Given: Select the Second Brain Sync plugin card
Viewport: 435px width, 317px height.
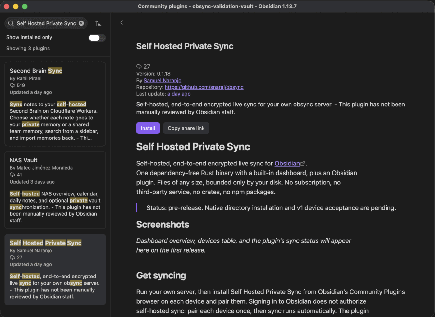Looking at the screenshot, I should [55, 104].
